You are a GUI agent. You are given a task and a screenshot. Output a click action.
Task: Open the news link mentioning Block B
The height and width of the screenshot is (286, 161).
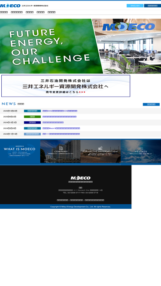click(x=61, y=128)
